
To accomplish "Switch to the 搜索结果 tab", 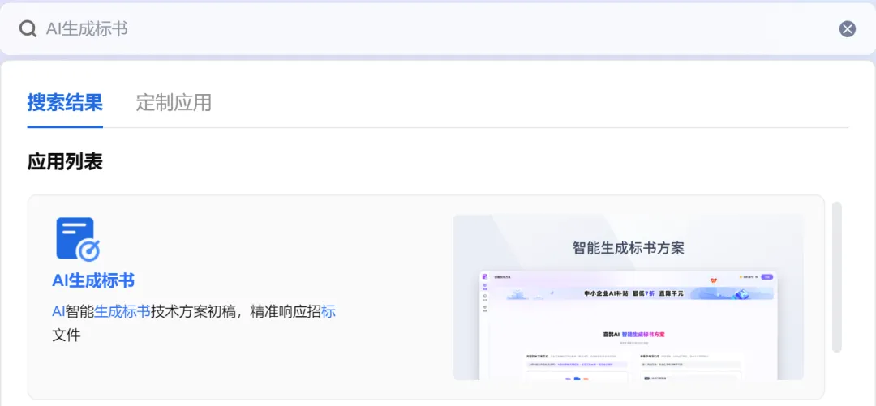I will tap(65, 103).
